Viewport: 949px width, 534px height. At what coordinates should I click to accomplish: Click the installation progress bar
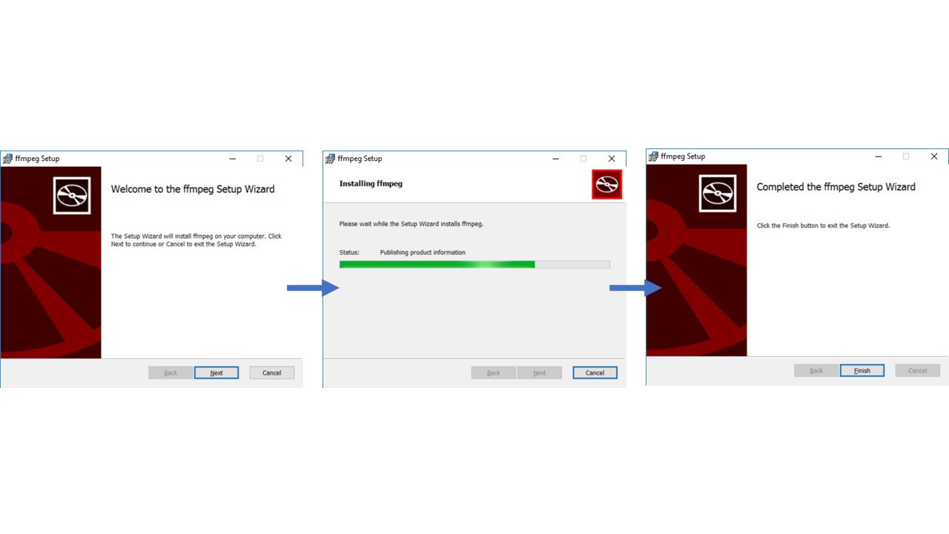[x=474, y=264]
